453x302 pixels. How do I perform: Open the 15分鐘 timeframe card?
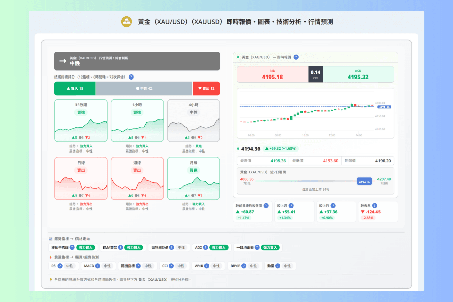point(81,120)
